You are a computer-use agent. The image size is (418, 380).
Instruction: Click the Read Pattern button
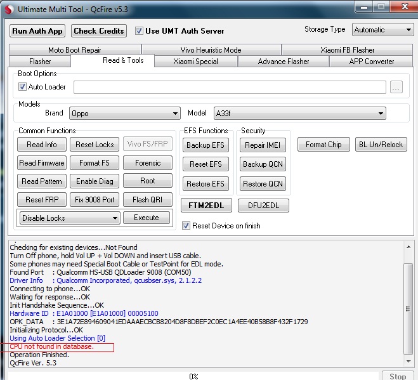[x=42, y=181]
